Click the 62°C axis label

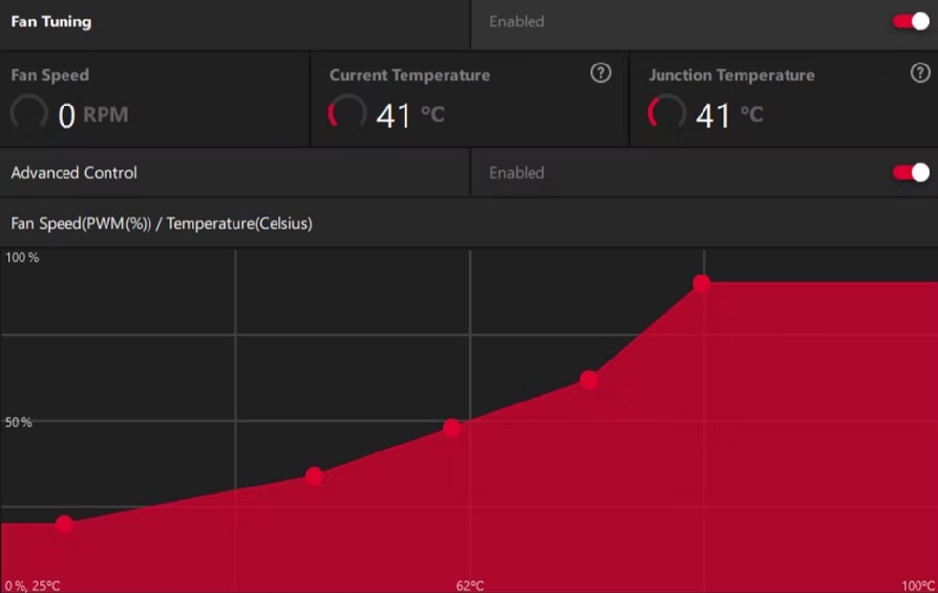click(x=470, y=586)
